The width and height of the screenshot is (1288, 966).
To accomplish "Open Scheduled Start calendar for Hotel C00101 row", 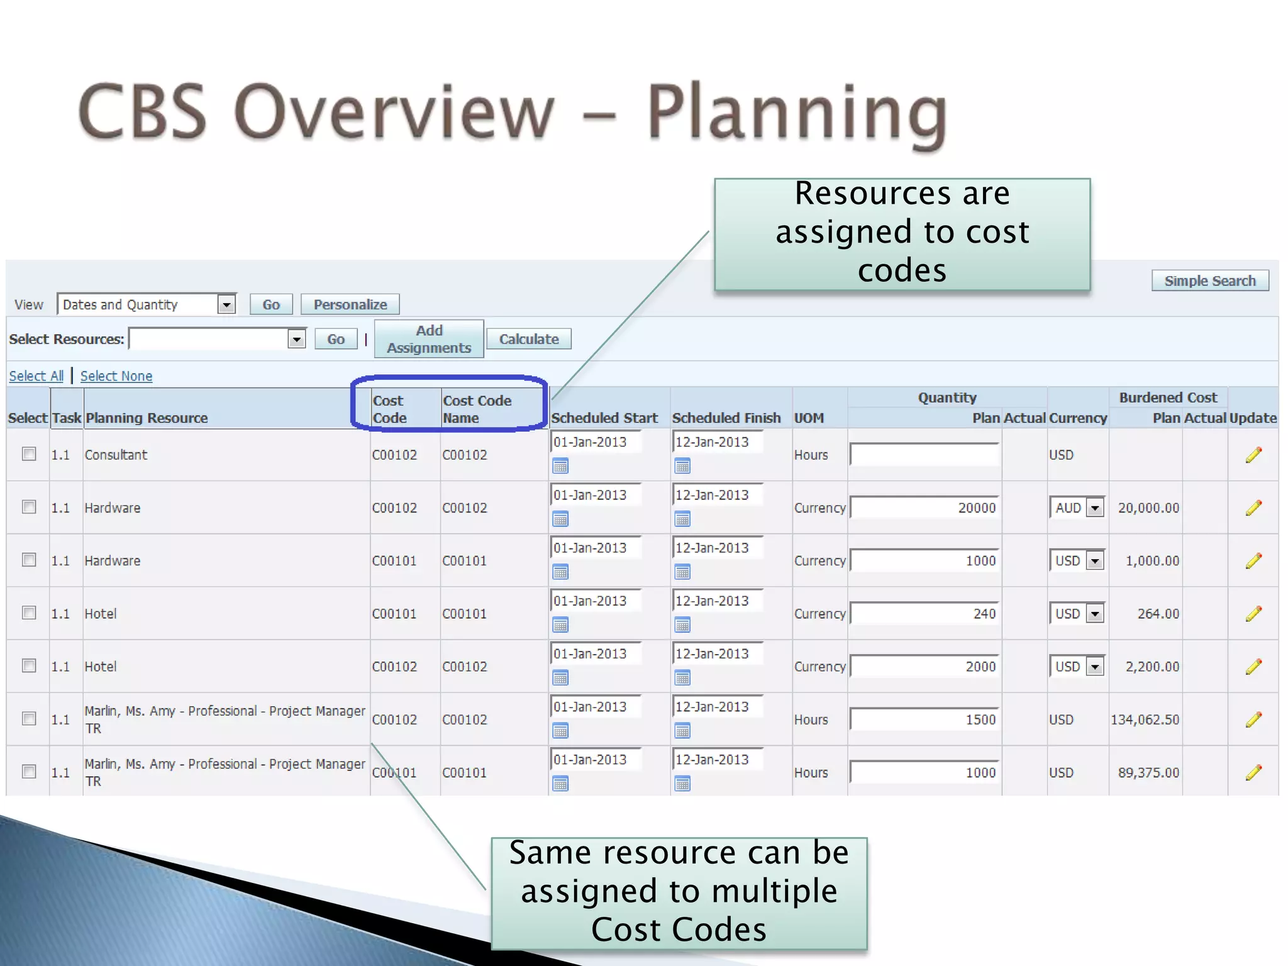I will [x=560, y=625].
